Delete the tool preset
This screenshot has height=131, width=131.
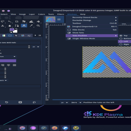20,102
